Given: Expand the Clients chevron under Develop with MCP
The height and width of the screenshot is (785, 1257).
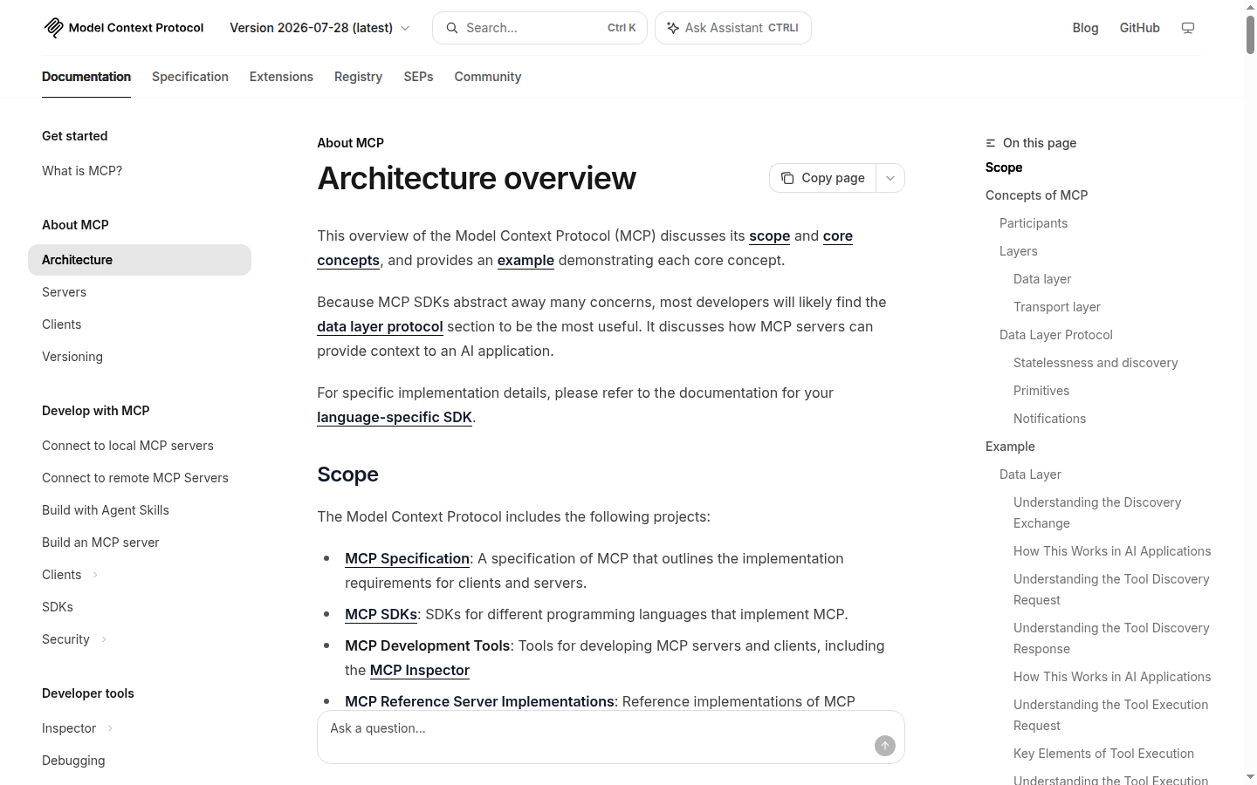Looking at the screenshot, I should (95, 575).
